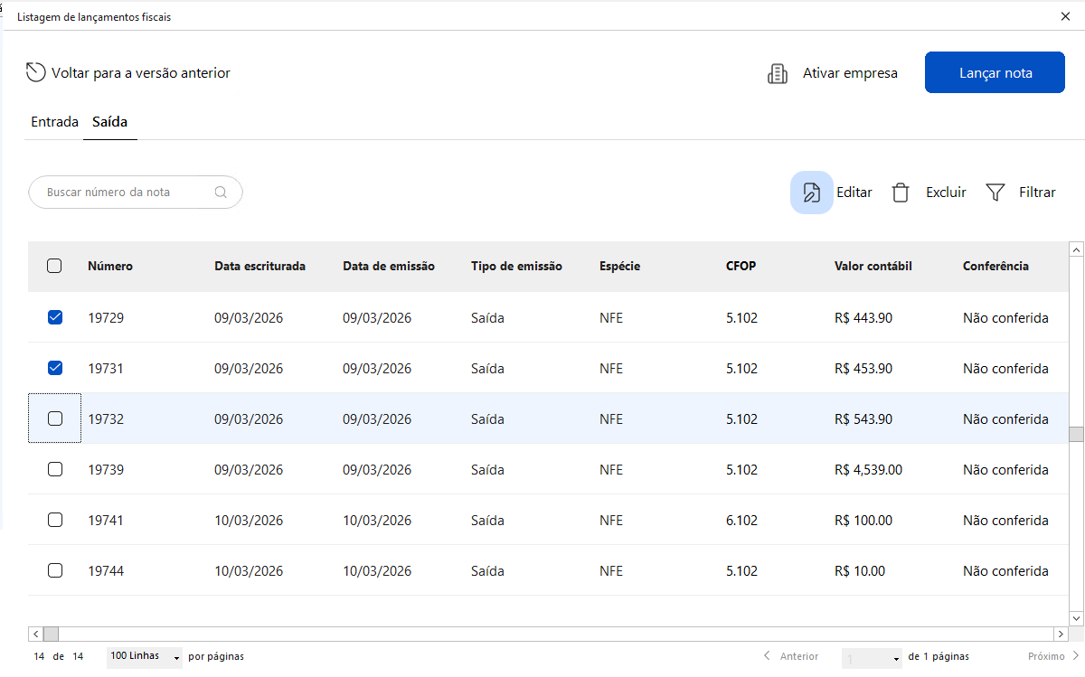Click the back-arrow icon beside Voltar para a versão anterior
The image size is (1085, 677).
click(35, 72)
